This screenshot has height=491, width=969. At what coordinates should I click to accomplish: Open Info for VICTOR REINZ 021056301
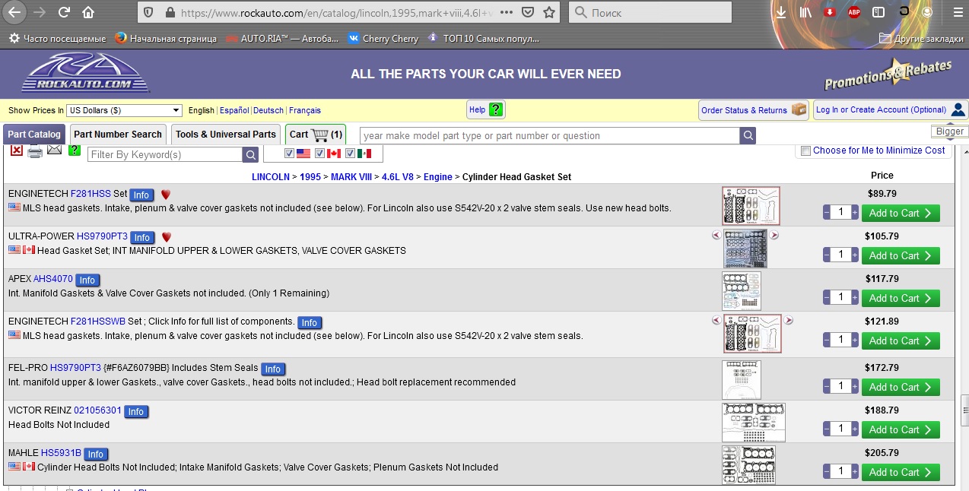pos(135,412)
